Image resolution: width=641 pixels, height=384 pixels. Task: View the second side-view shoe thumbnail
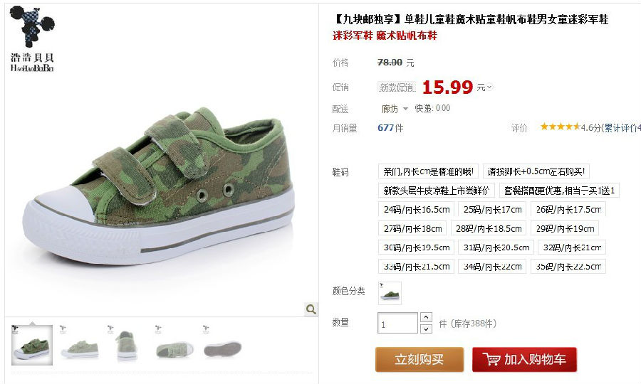pos(79,345)
